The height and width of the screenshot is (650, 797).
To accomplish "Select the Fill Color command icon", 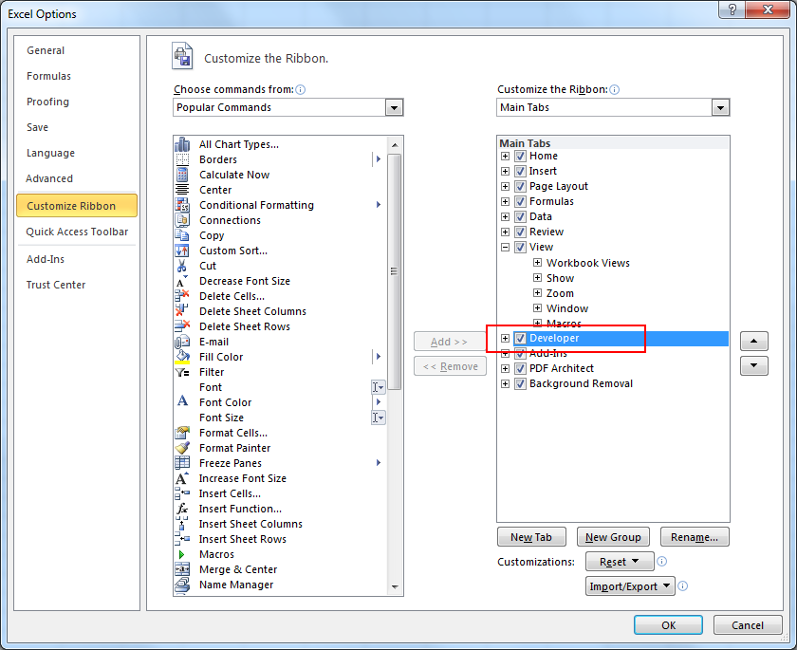I will (x=184, y=357).
